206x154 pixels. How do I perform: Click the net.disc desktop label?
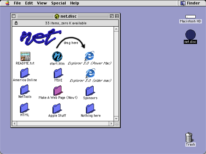(190, 42)
